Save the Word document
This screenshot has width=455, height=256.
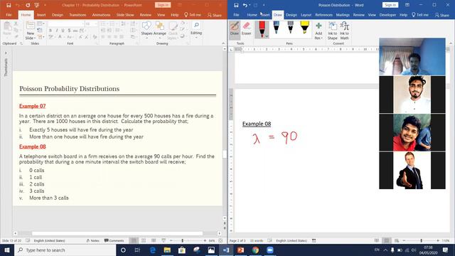coord(236,5)
